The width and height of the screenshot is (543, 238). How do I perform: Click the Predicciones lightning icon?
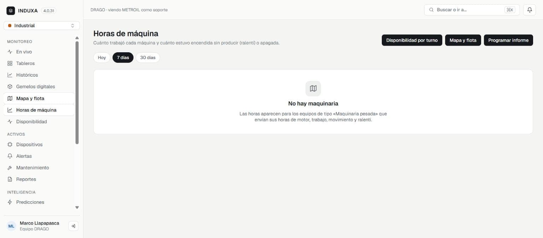point(10,202)
